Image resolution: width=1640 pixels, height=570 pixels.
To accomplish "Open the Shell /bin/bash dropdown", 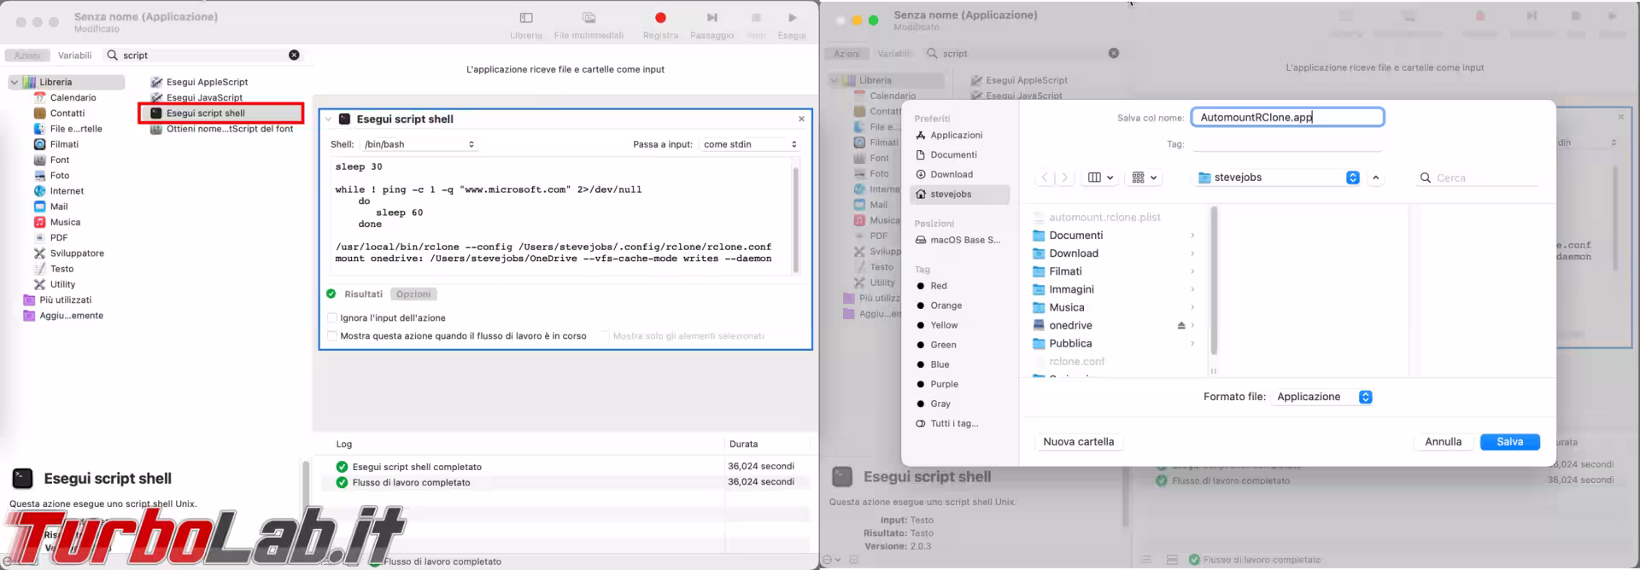I will [x=419, y=145].
